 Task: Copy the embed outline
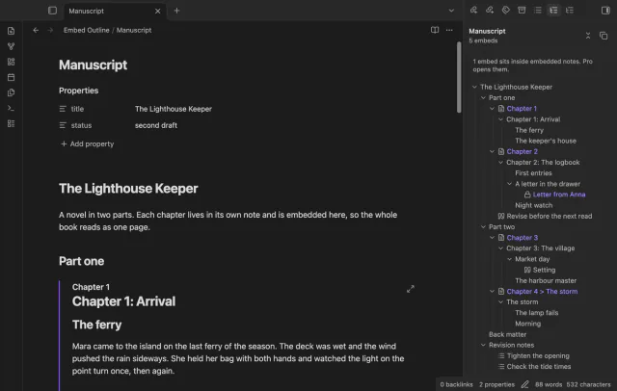[604, 36]
